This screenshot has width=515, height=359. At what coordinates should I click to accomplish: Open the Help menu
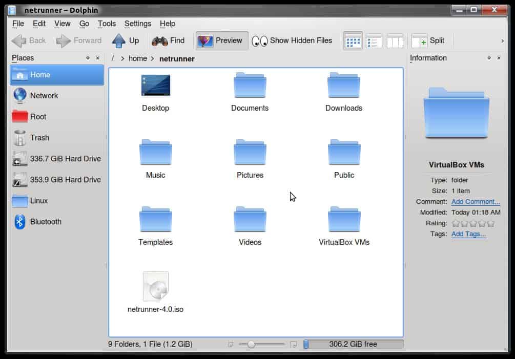click(x=168, y=24)
